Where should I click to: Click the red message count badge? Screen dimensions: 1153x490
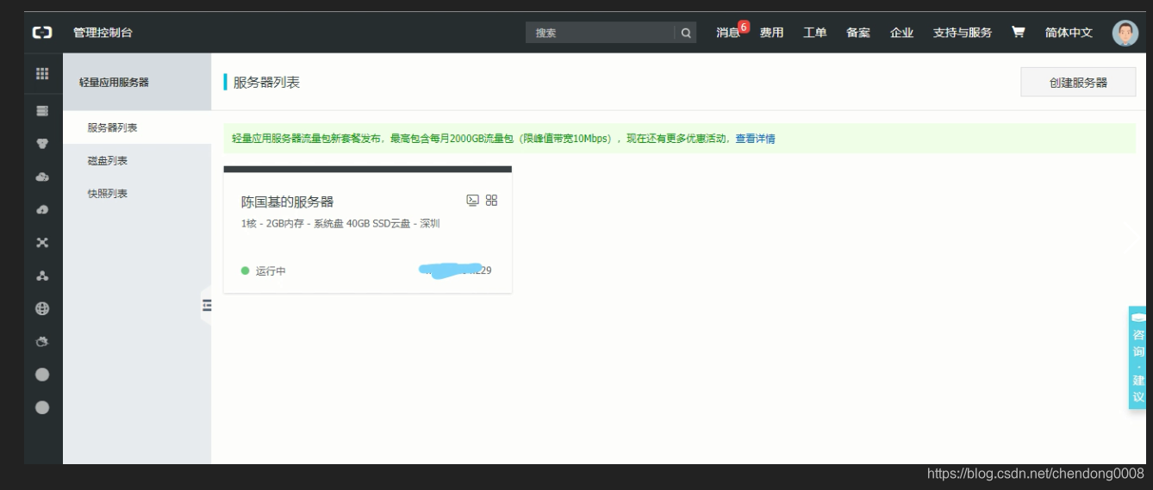pos(745,27)
